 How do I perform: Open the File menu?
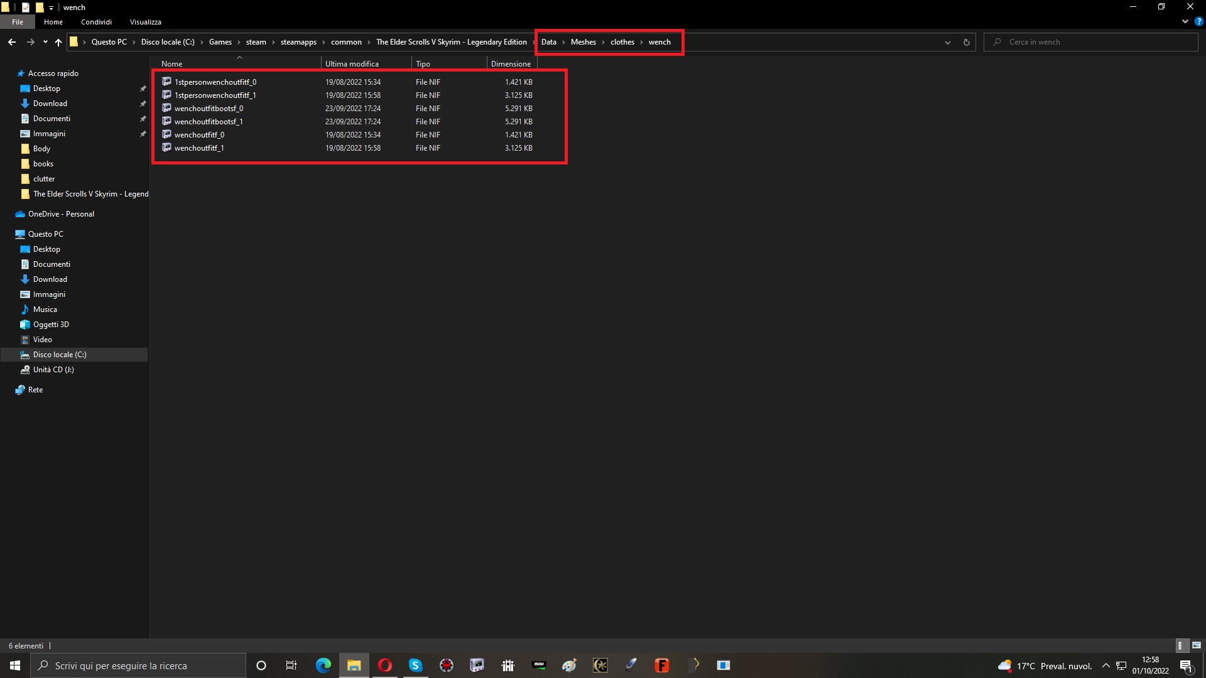[18, 22]
